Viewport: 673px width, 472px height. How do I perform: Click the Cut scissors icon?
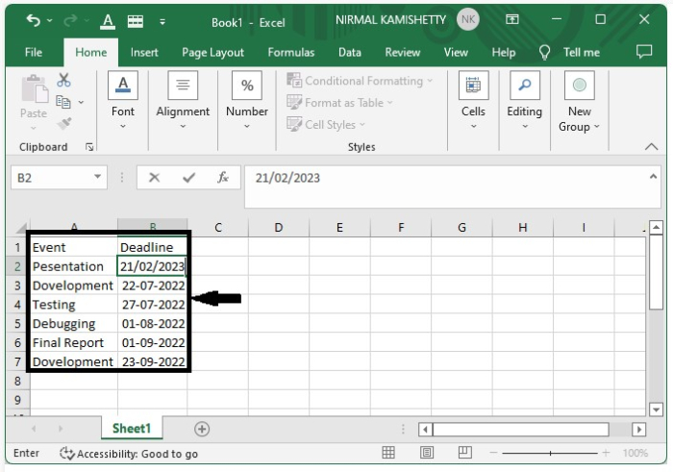tap(64, 81)
